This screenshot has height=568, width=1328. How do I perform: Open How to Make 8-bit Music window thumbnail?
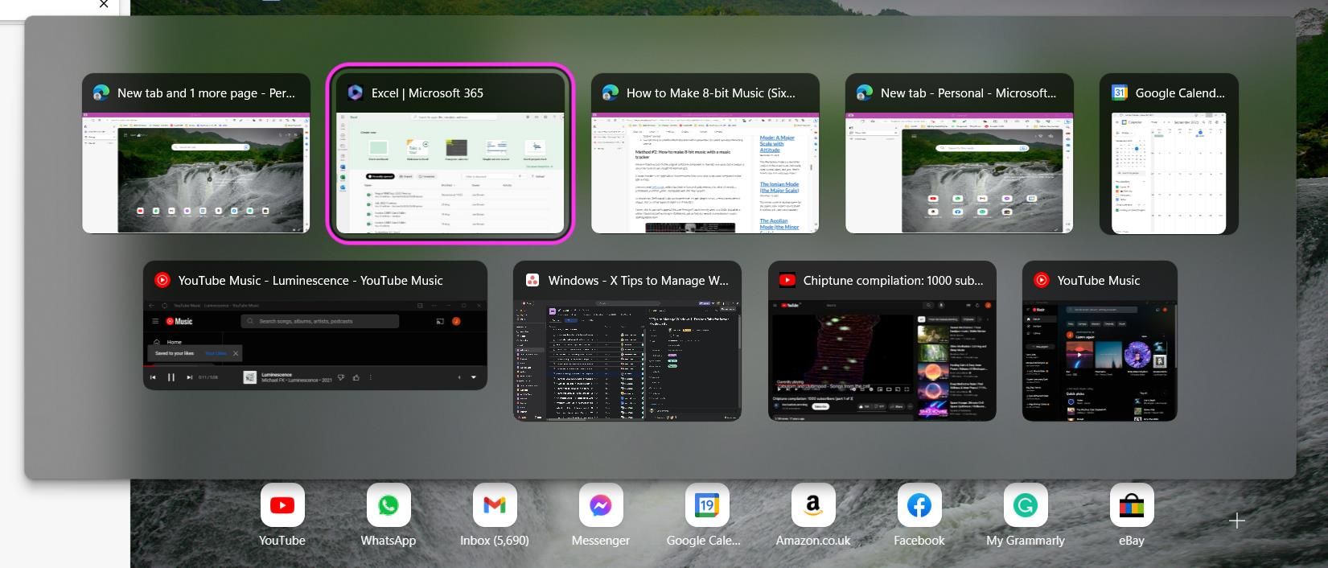pos(705,154)
